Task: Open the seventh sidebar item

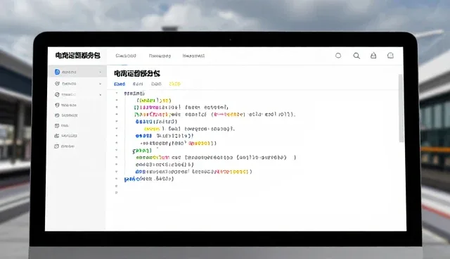Action: click(65, 136)
